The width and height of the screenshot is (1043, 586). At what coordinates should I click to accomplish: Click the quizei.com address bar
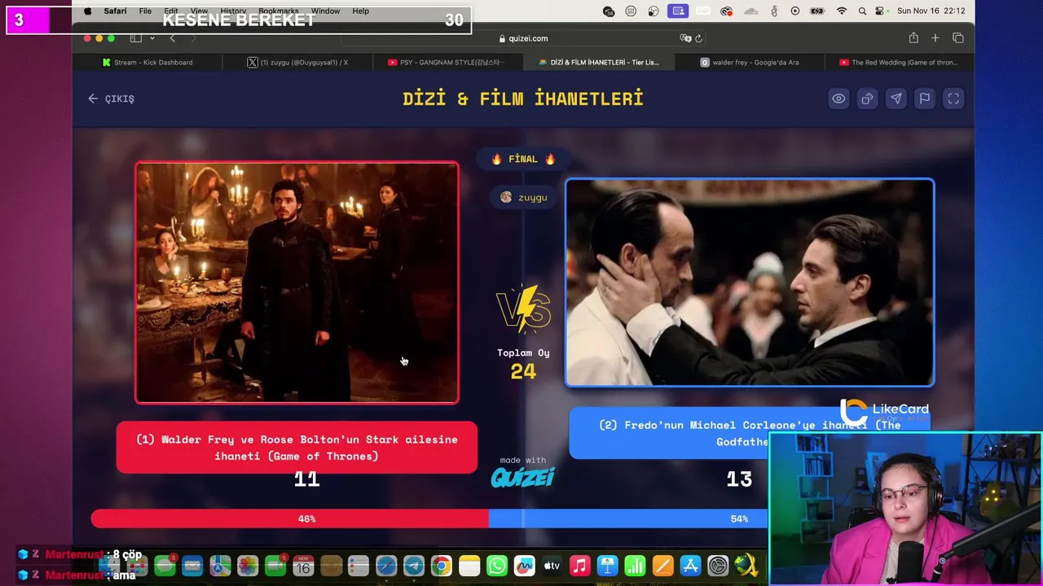pos(522,38)
